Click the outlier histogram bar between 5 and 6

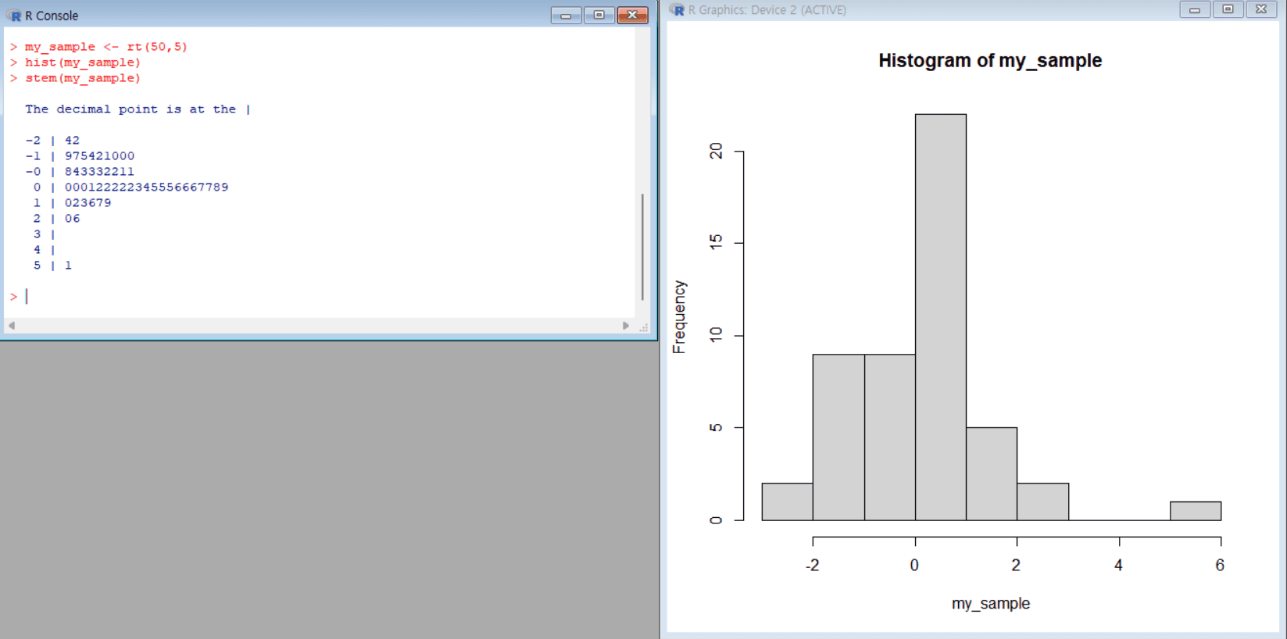1195,511
